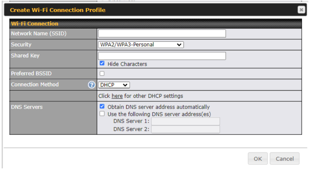The width and height of the screenshot is (310, 170).
Task: Toggle the Hide Characters checkbox
Action: pos(102,64)
